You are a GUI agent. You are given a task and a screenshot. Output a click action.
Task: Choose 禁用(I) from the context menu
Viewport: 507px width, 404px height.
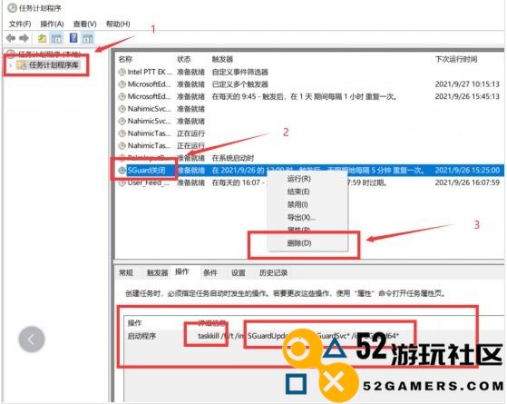[x=297, y=204]
